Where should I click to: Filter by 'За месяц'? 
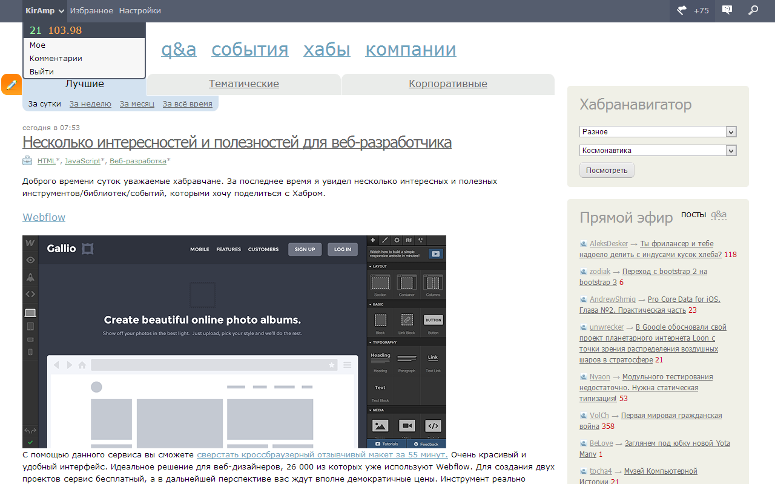point(137,104)
